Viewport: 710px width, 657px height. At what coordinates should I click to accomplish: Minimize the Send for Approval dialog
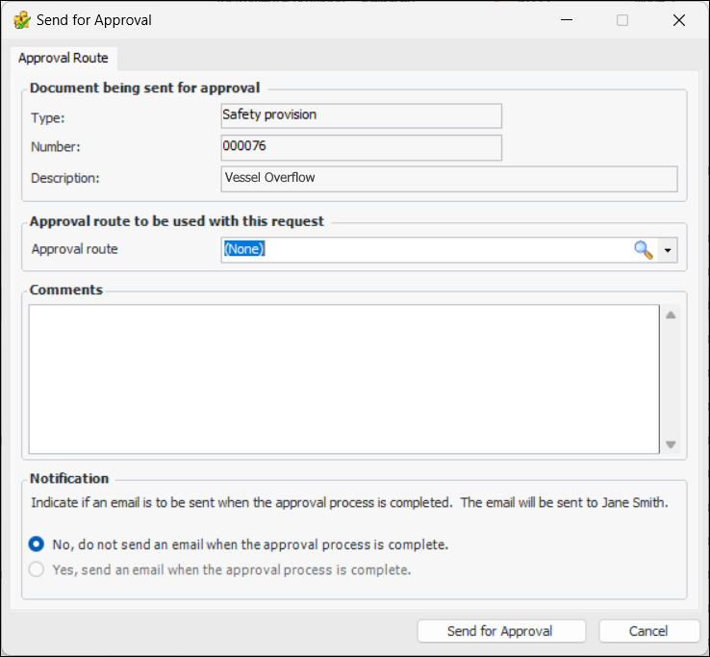pos(565,19)
